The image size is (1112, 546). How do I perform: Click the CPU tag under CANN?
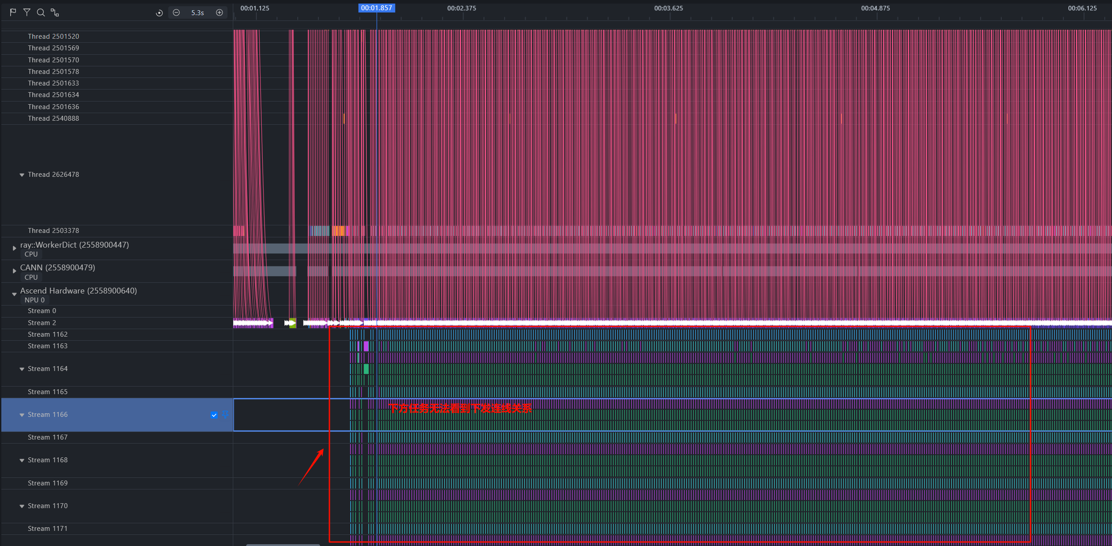pyautogui.click(x=31, y=277)
